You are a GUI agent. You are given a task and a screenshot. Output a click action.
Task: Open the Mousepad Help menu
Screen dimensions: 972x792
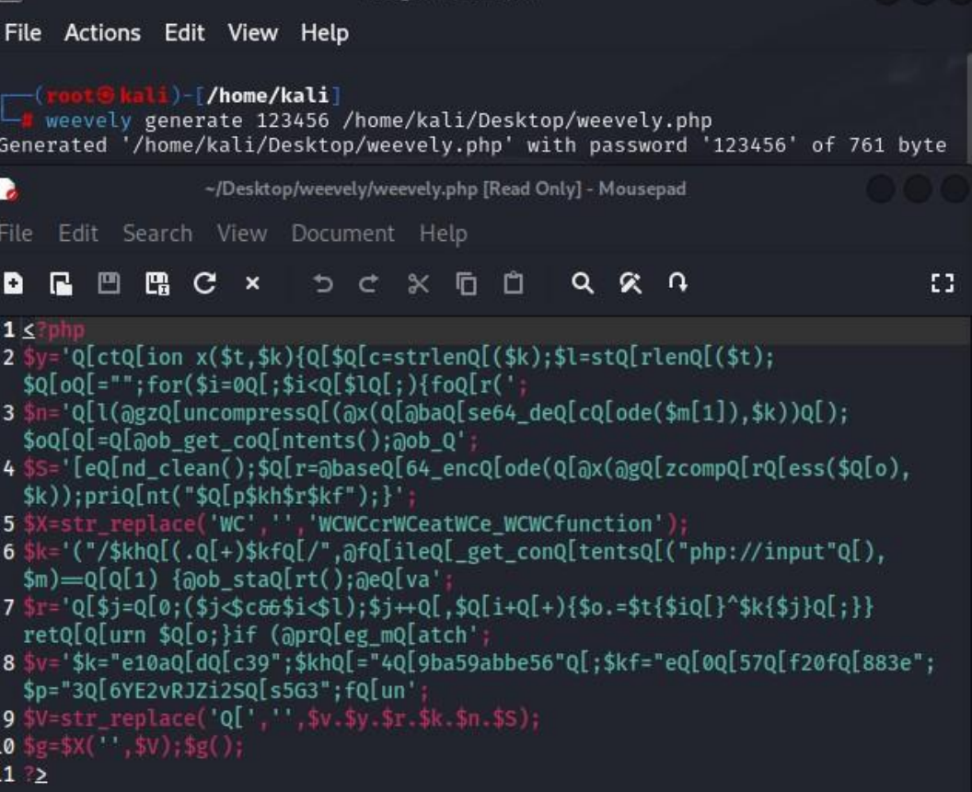point(444,234)
